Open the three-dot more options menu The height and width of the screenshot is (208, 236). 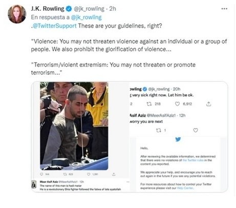[x=224, y=9]
